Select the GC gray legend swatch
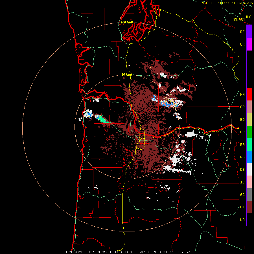 [x=249, y=194]
